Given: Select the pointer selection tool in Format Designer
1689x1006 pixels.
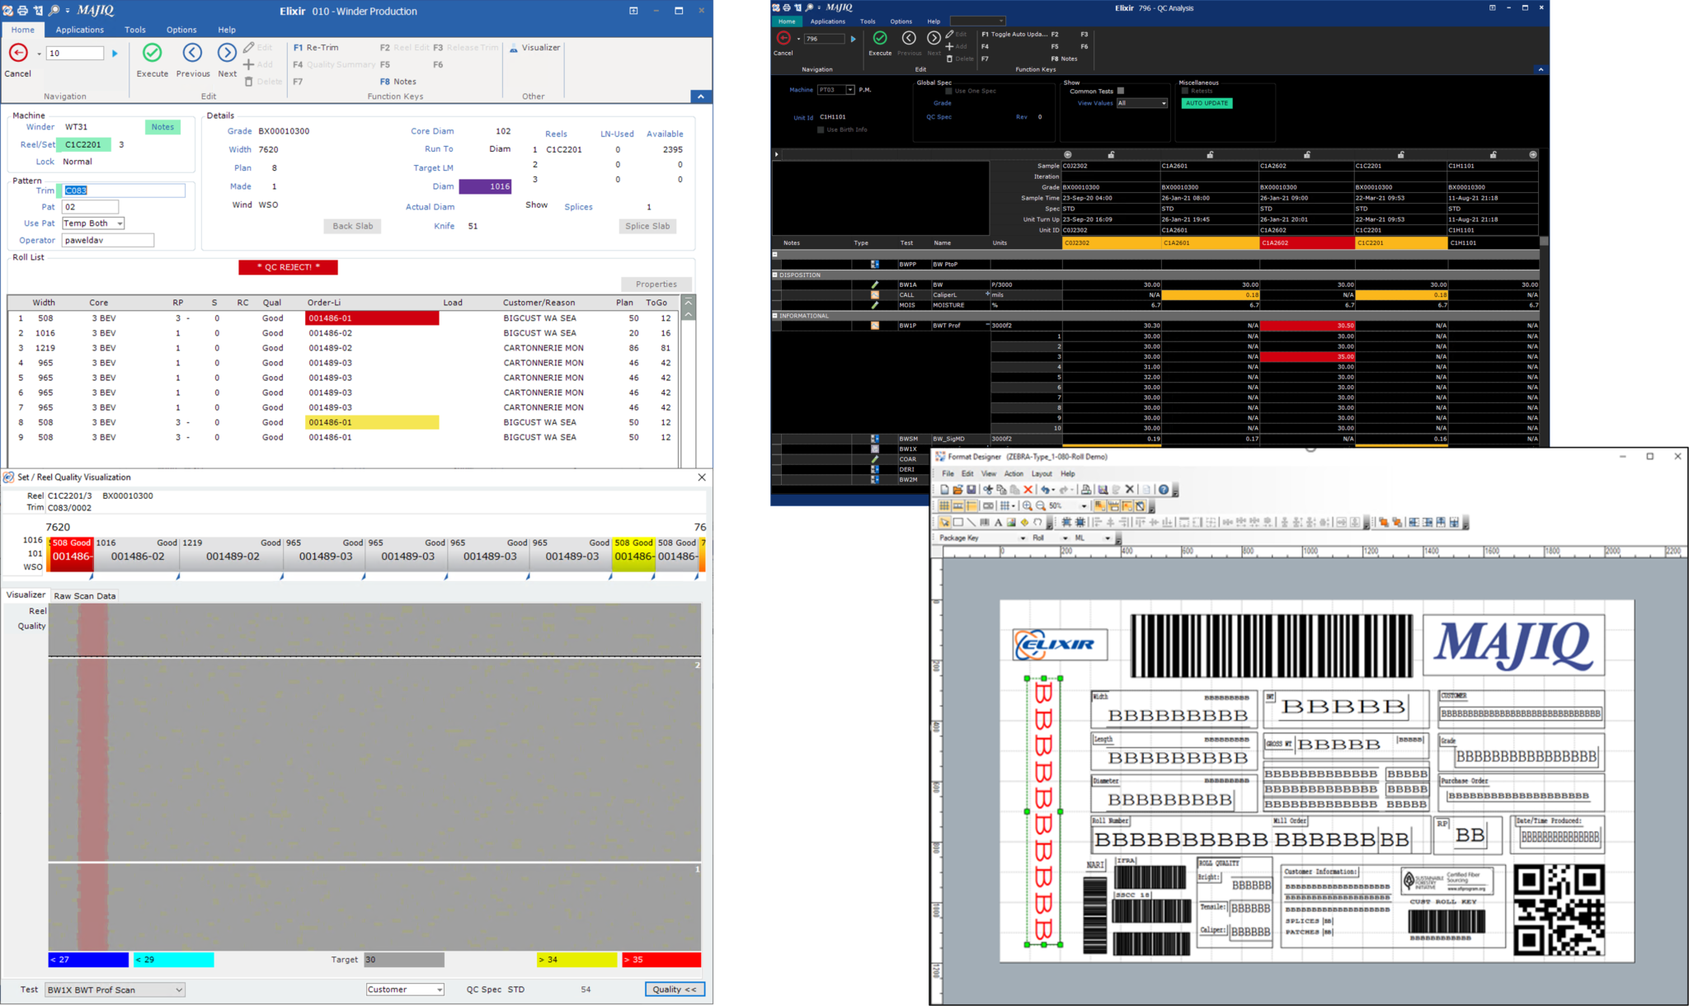Looking at the screenshot, I should point(945,523).
